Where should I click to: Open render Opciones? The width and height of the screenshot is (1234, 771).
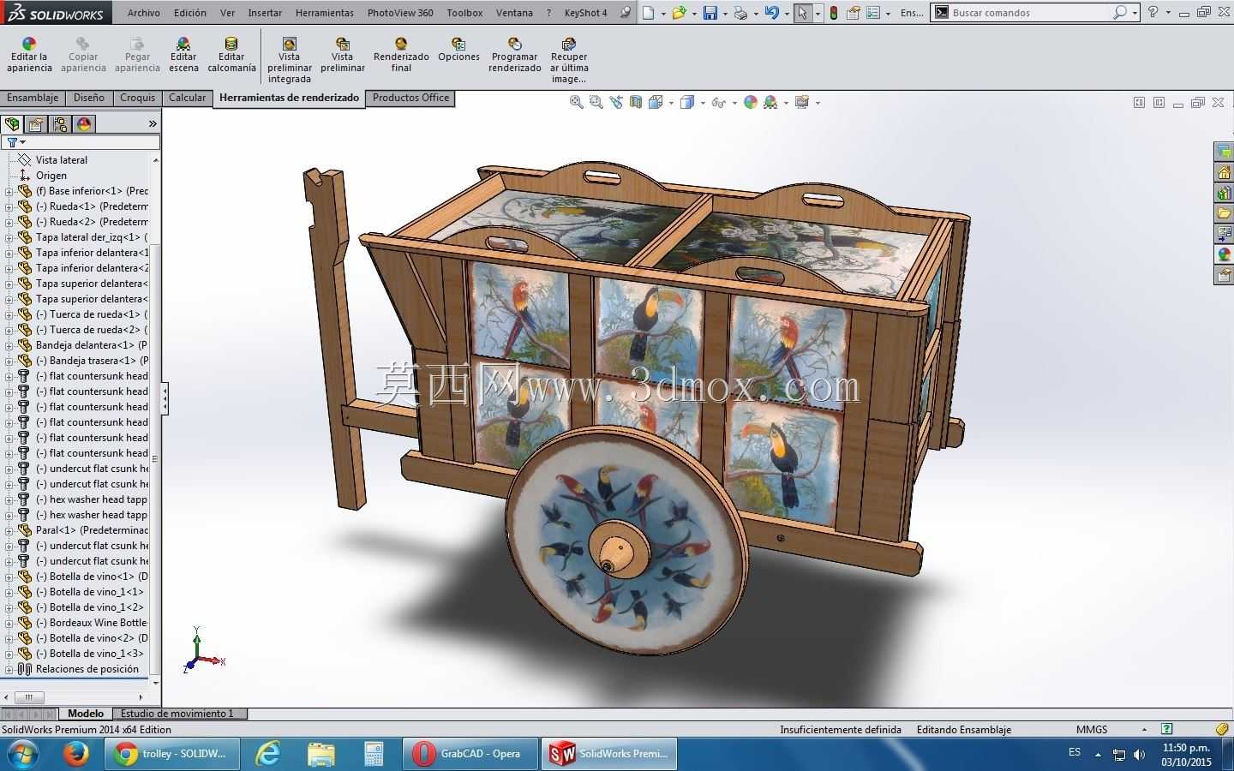click(x=458, y=50)
